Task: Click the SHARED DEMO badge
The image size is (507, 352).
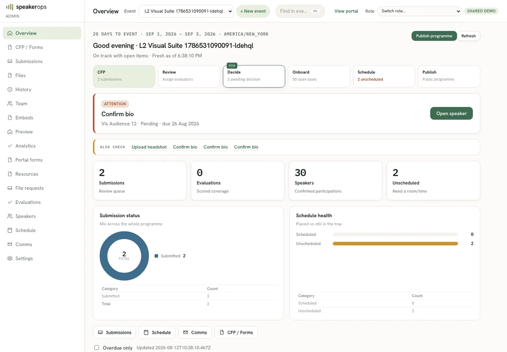Action: point(481,11)
